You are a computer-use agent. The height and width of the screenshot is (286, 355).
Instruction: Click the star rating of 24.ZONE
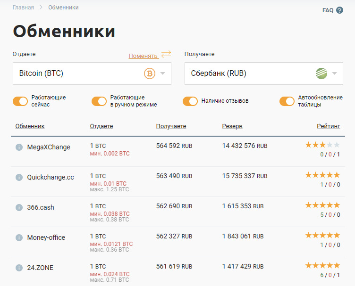(322, 265)
